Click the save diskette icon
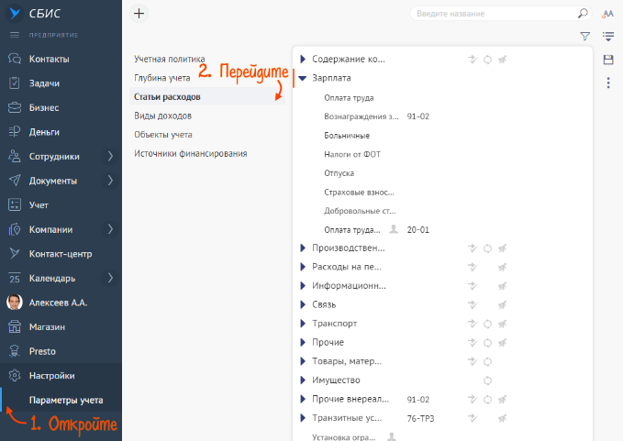623x441 pixels. coord(607,60)
